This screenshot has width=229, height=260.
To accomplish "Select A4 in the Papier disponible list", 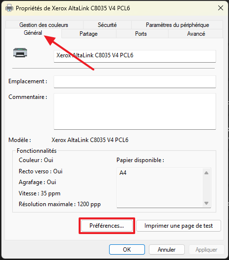I will pyautogui.click(x=123, y=173).
